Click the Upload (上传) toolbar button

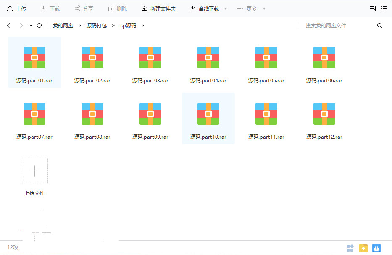16,8
